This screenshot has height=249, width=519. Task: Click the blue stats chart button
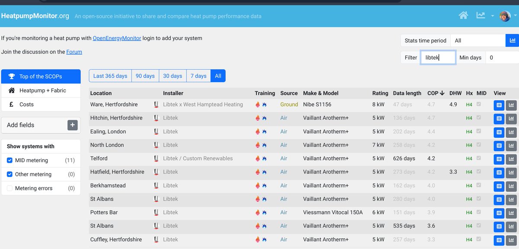pyautogui.click(x=513, y=41)
